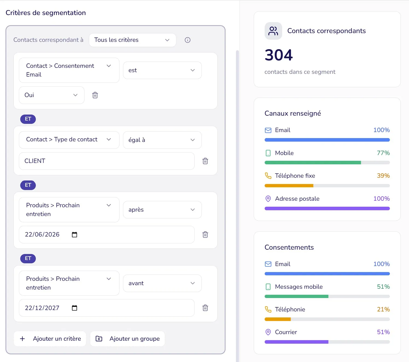Click the Email 100% bar in Canaux renseigné

327,140
